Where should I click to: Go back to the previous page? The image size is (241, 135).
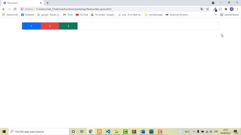(x=4, y=9)
